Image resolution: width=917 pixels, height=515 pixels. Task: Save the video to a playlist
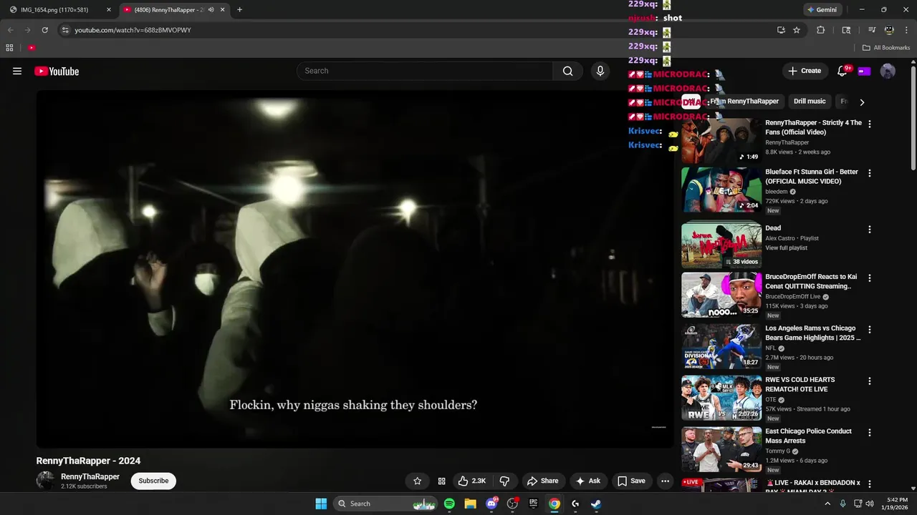tap(631, 481)
